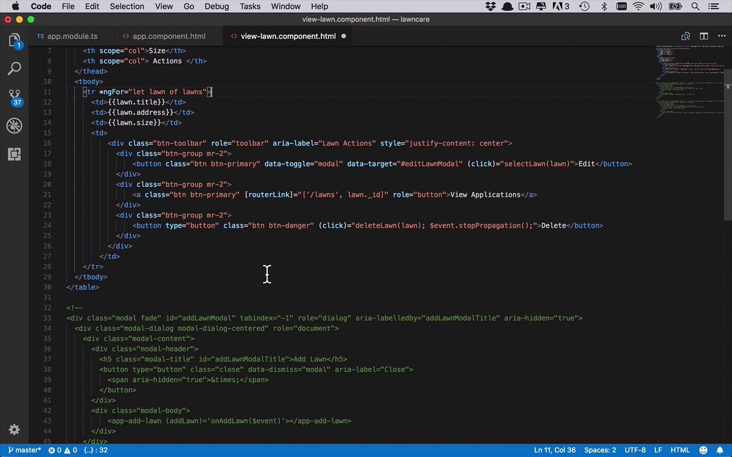Open the View menu
The image size is (732, 457).
point(164,6)
